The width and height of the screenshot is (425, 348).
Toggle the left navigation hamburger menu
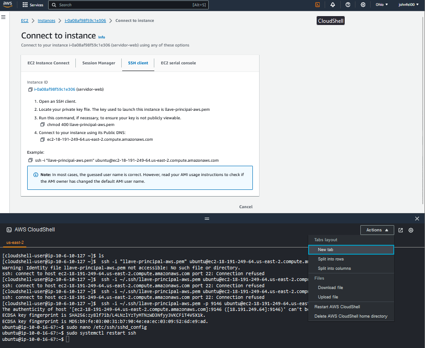[4, 17]
